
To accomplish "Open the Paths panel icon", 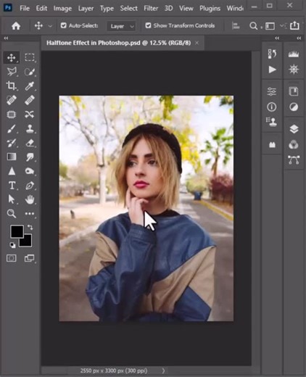I will (x=294, y=160).
